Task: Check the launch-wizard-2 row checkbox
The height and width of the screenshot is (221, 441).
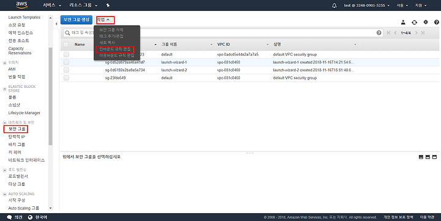Action: (x=66, y=70)
